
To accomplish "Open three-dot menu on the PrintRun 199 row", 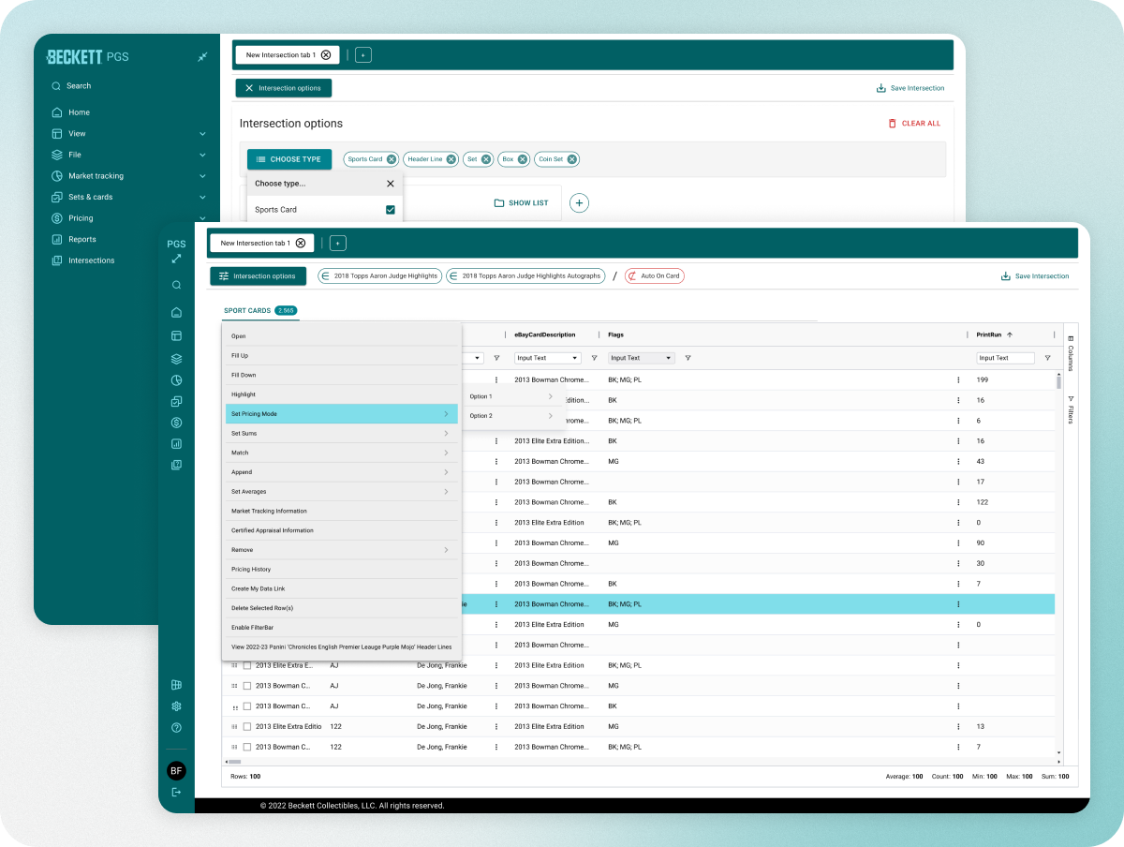I will (958, 380).
